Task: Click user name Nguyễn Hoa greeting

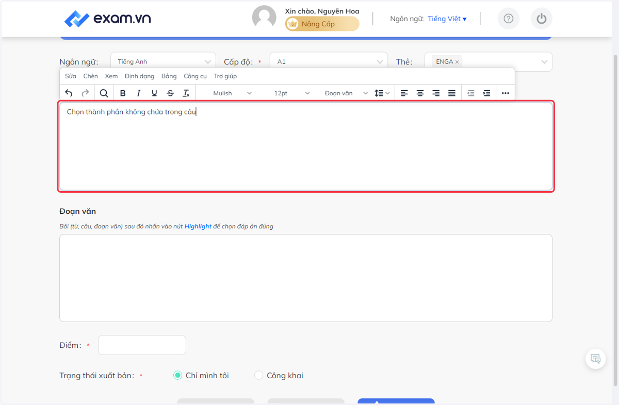Action: point(322,11)
